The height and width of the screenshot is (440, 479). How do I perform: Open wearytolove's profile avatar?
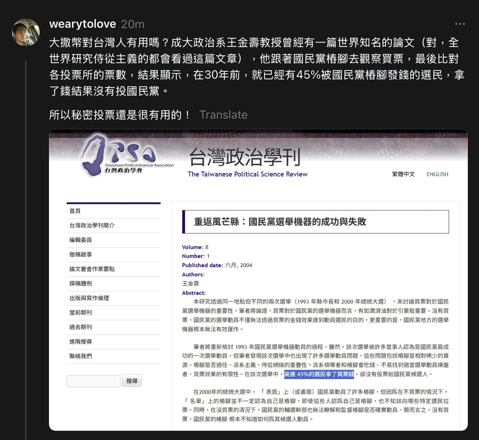click(x=26, y=32)
